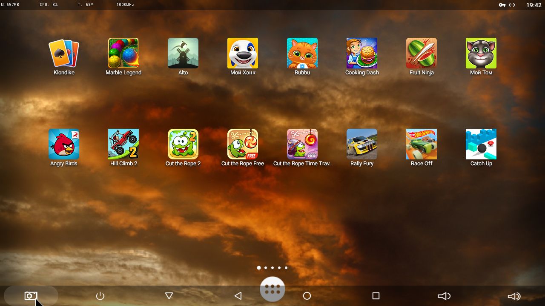Click the 1000MHz frequency readout
This screenshot has height=306, width=545.
tap(126, 5)
